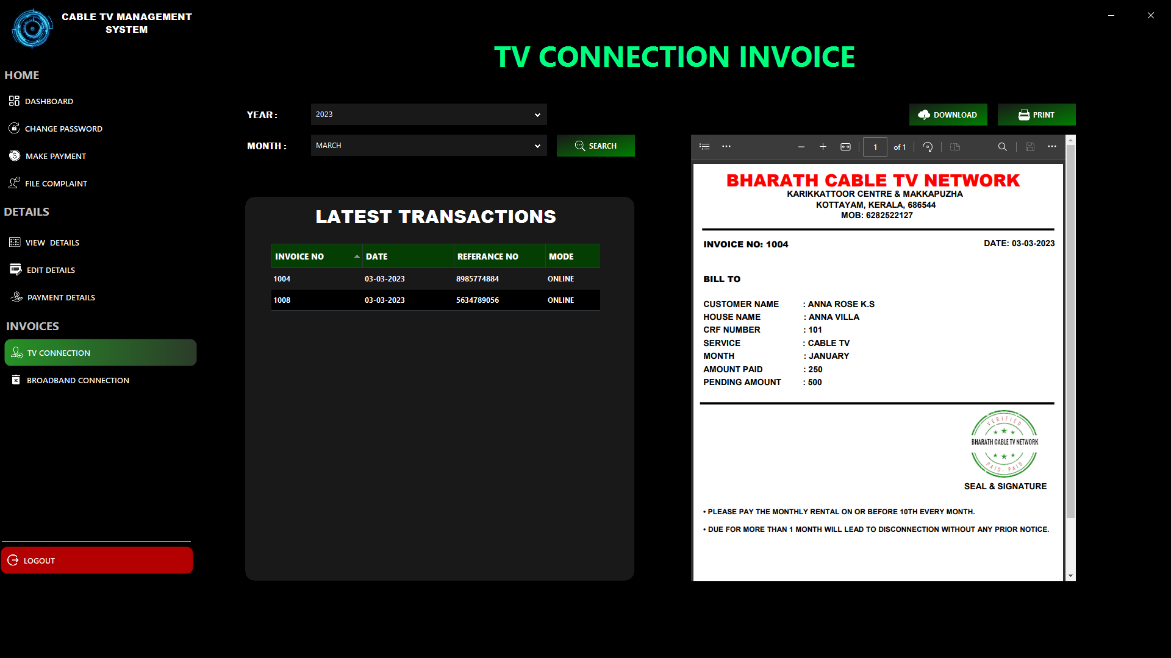Open Make Payment from the sidebar

click(x=56, y=156)
